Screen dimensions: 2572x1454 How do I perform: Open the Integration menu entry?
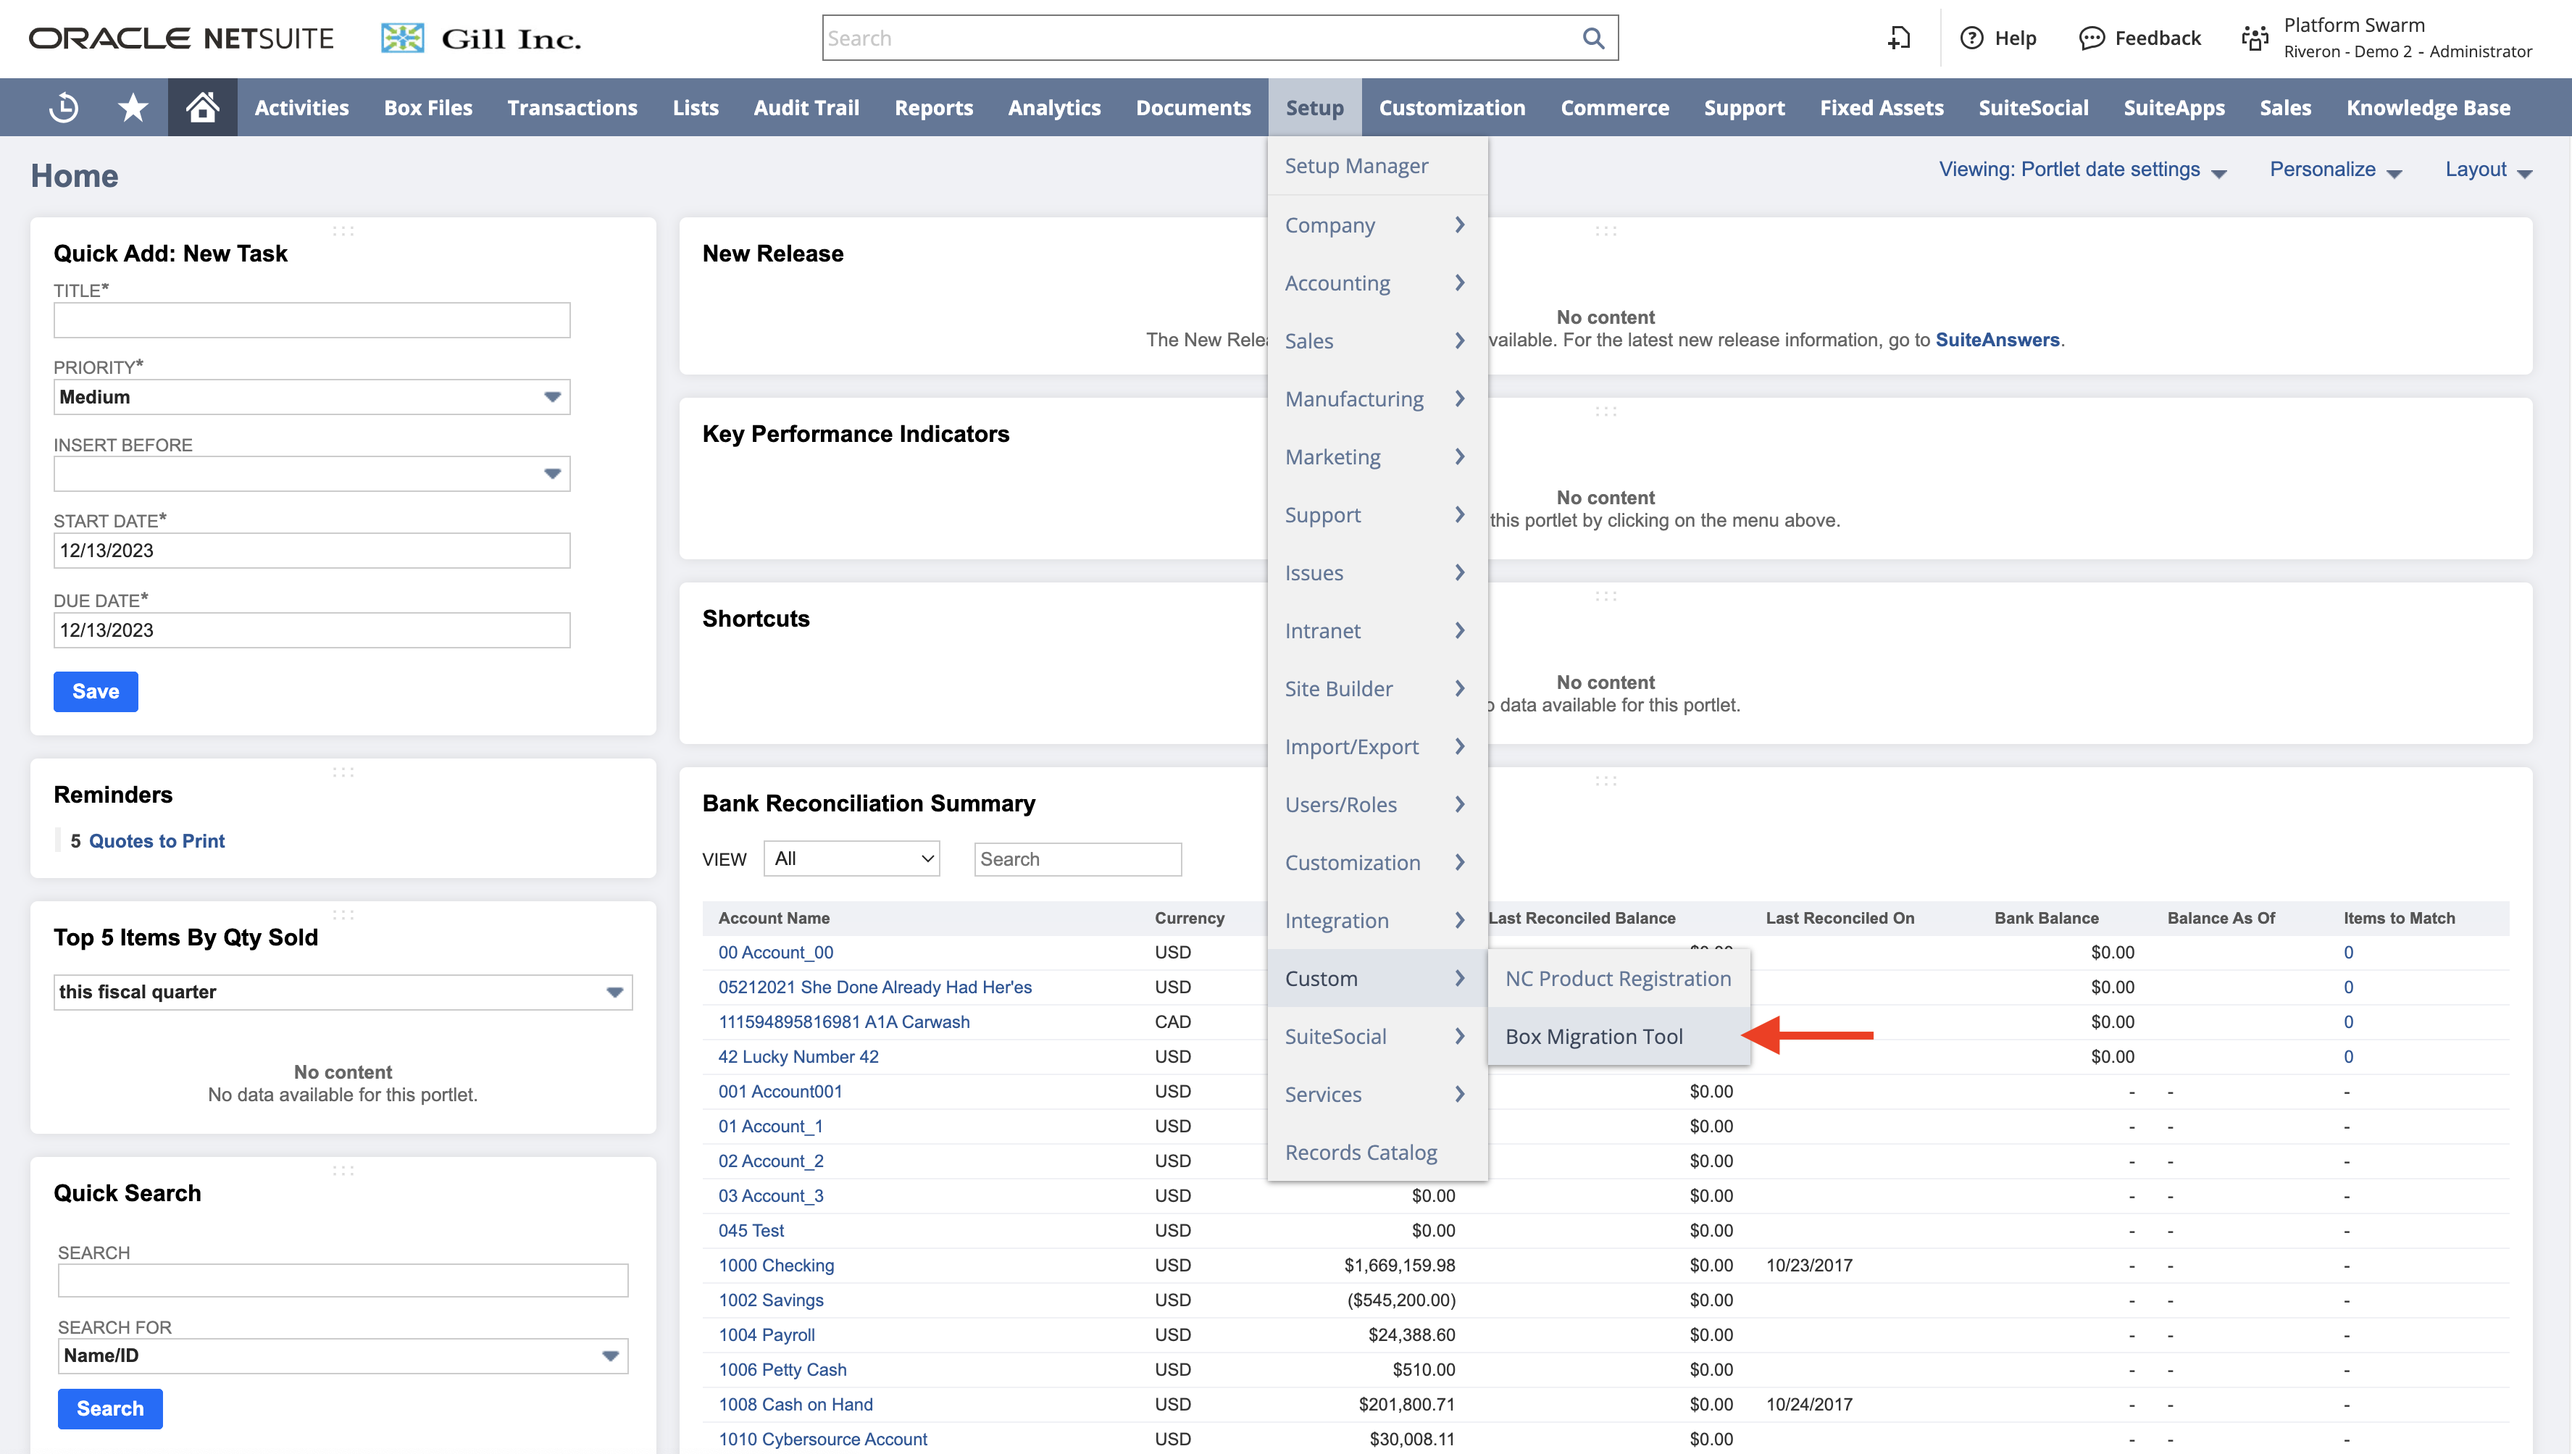tap(1377, 921)
